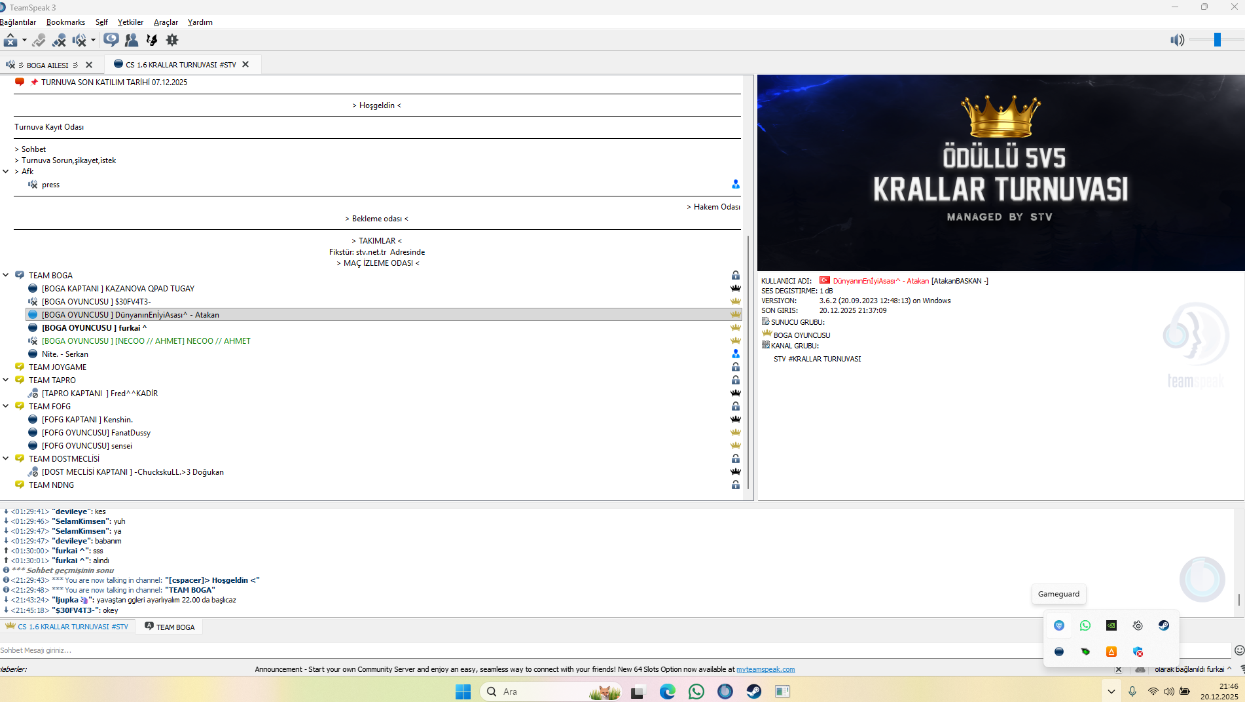Viewport: 1245px width, 702px height.
Task: Click the Krallar Turnuvası banner image
Action: click(1001, 173)
